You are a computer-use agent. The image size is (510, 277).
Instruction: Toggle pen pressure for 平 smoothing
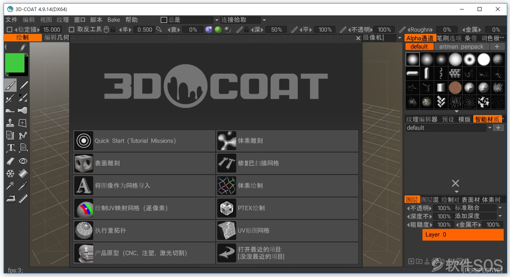click(294, 30)
